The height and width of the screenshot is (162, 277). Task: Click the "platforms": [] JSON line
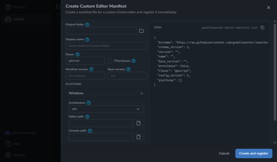tap(170, 80)
